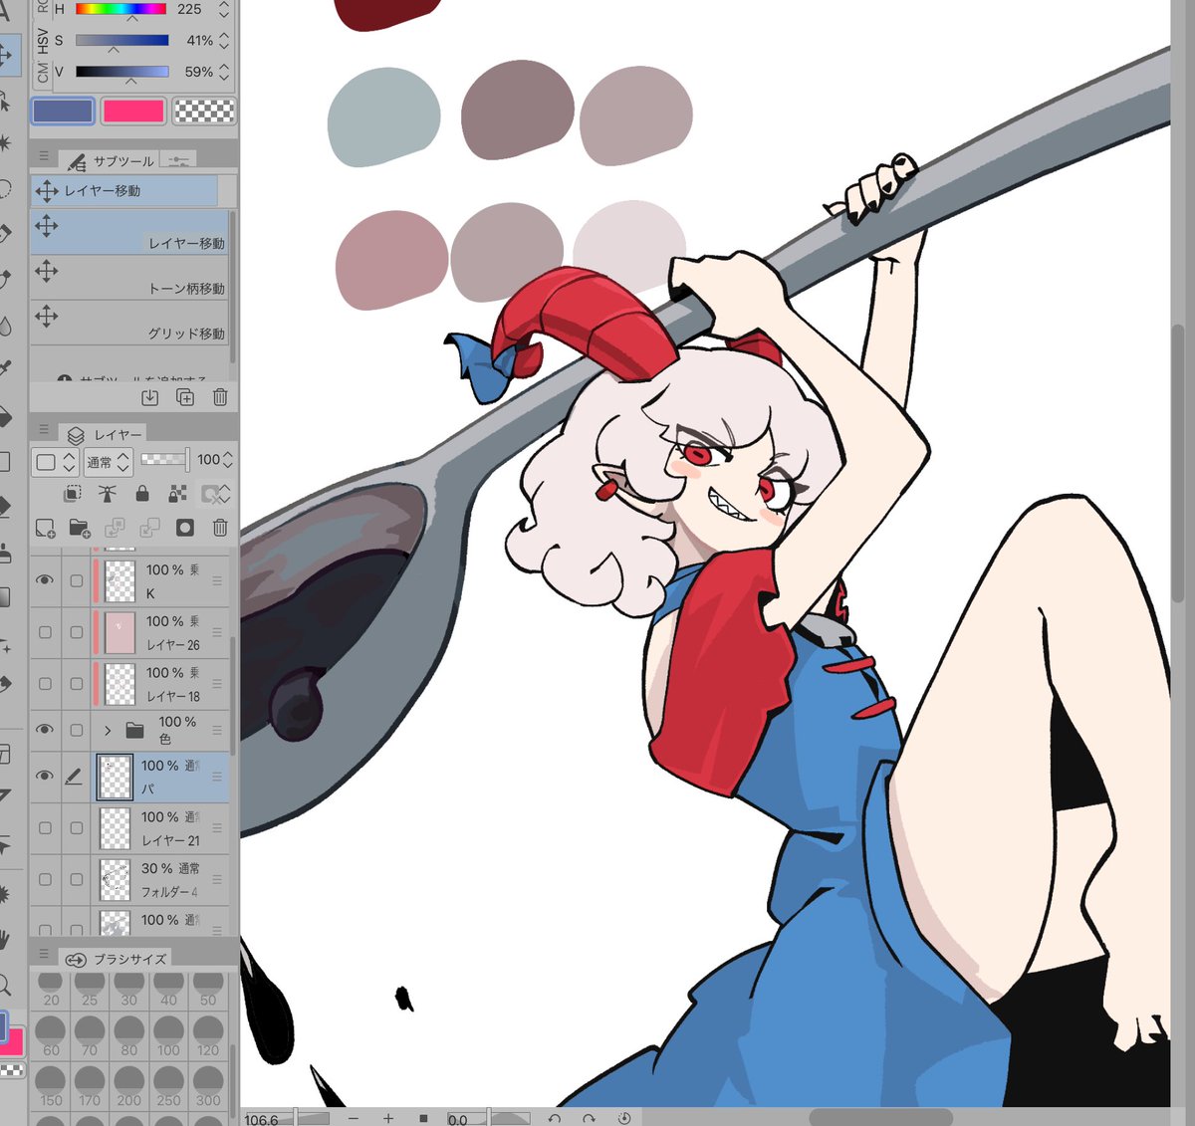The image size is (1195, 1126).
Task: Hide the 色 folder
Action: 45,730
